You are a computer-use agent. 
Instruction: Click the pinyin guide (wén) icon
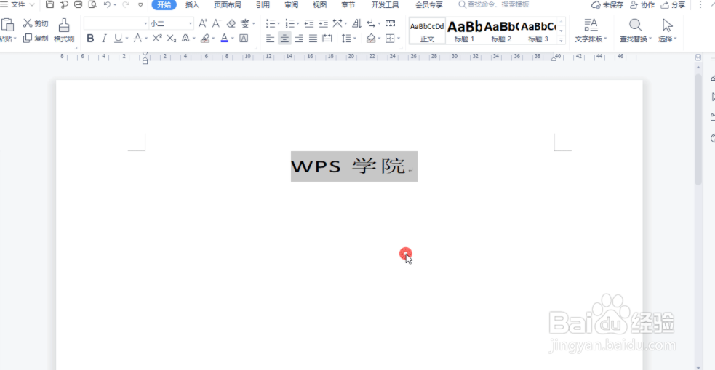[245, 23]
